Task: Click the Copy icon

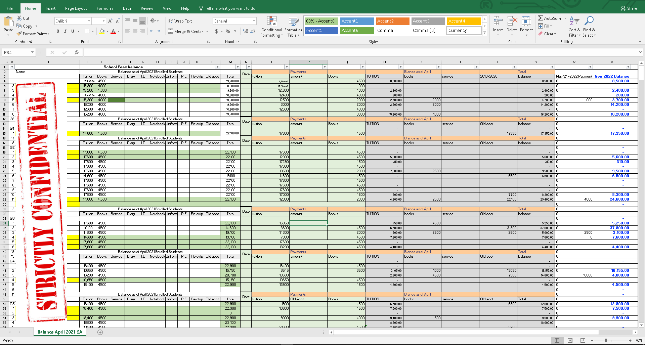Action: 19,26
